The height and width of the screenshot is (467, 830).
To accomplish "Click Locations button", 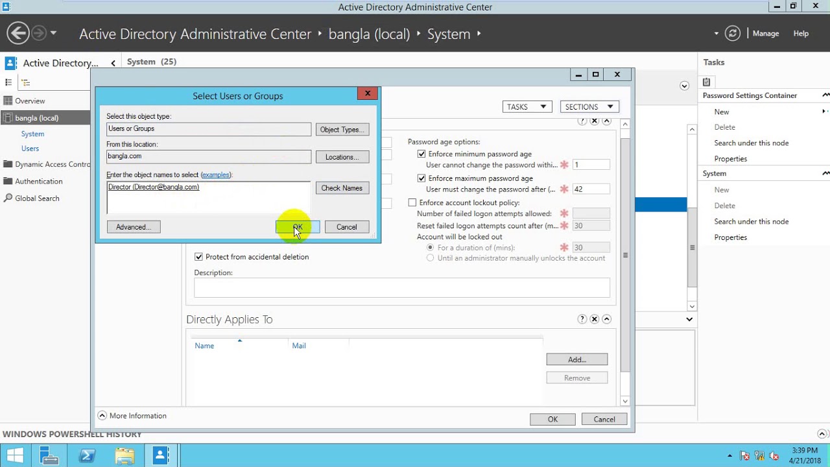I will click(342, 157).
